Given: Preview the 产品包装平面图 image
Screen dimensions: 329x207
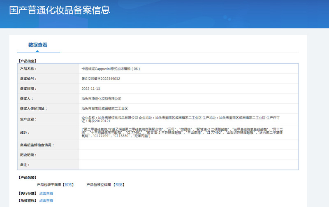Looking at the screenshot, I should [x=68, y=185].
